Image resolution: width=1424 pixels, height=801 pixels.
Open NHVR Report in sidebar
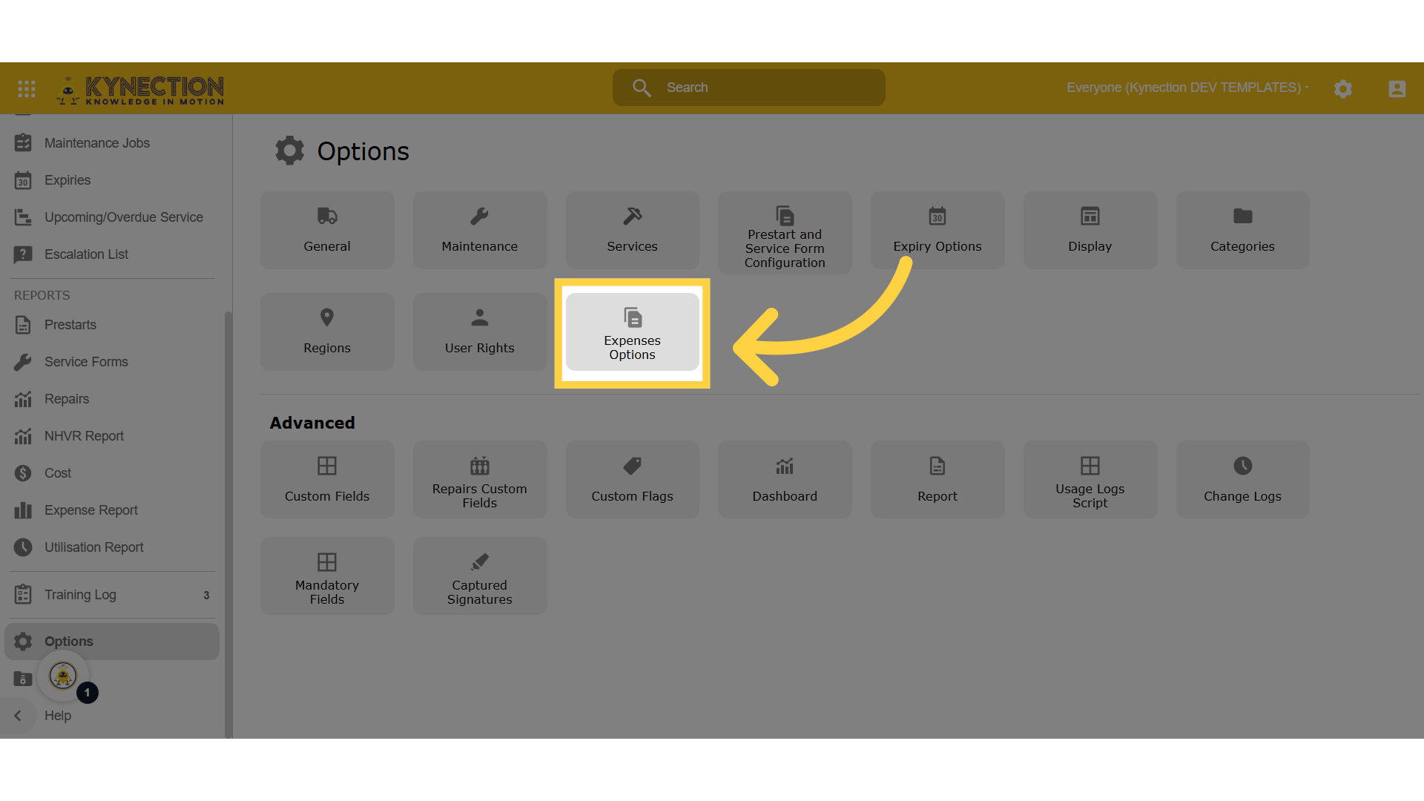click(x=111, y=436)
